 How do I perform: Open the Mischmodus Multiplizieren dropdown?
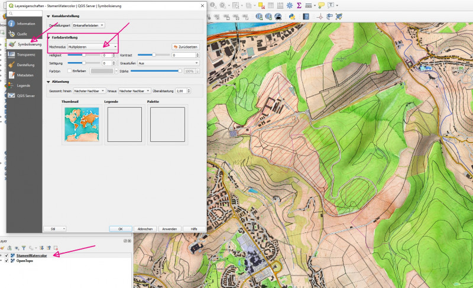(92, 46)
